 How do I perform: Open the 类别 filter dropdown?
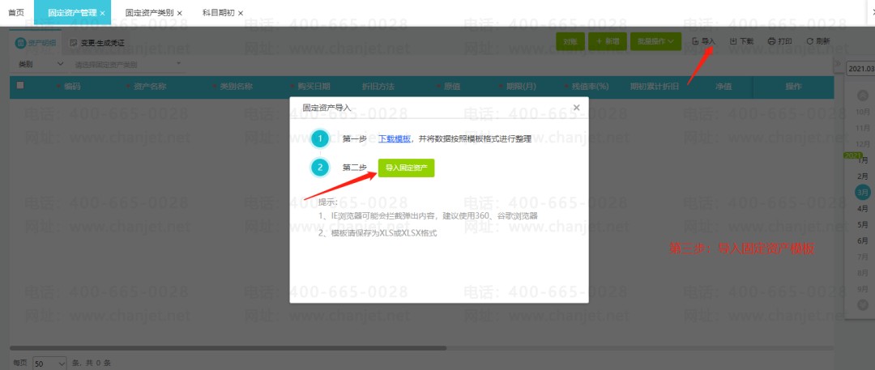41,64
